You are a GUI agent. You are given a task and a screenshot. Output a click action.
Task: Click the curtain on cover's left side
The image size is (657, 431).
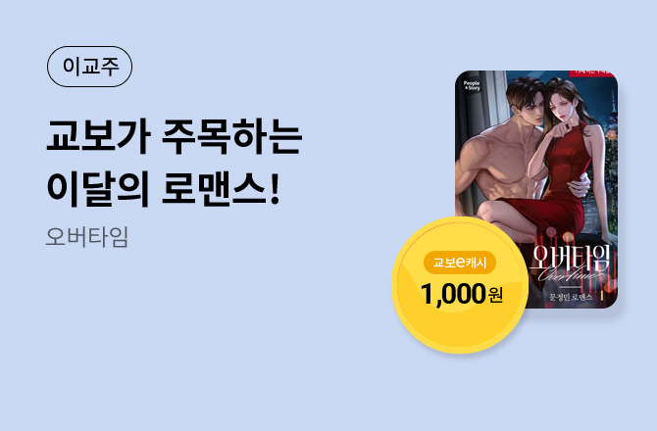click(481, 113)
